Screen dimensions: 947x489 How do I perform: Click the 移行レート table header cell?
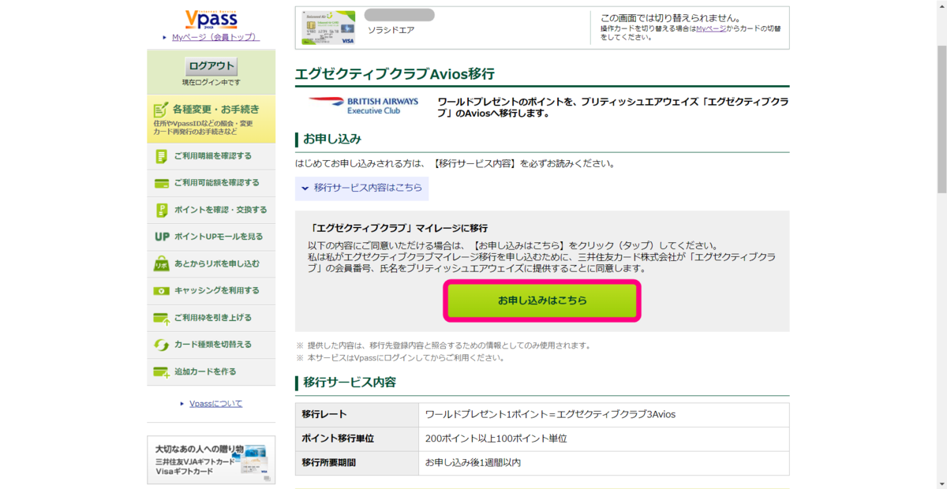[357, 415]
